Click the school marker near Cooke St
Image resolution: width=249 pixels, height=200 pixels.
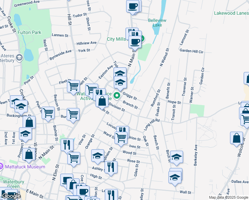pos(21,107)
